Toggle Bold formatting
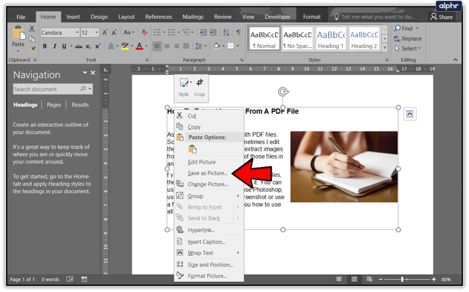The height and width of the screenshot is (292, 469). pos(45,47)
